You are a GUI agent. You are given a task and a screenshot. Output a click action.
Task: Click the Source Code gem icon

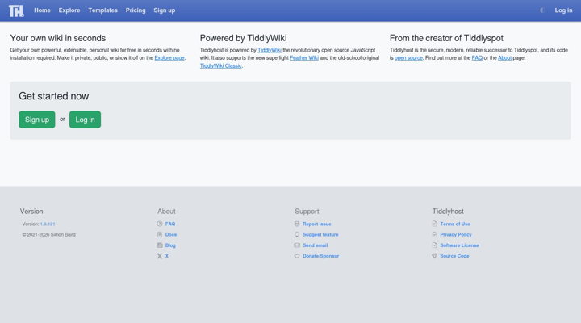(x=435, y=256)
